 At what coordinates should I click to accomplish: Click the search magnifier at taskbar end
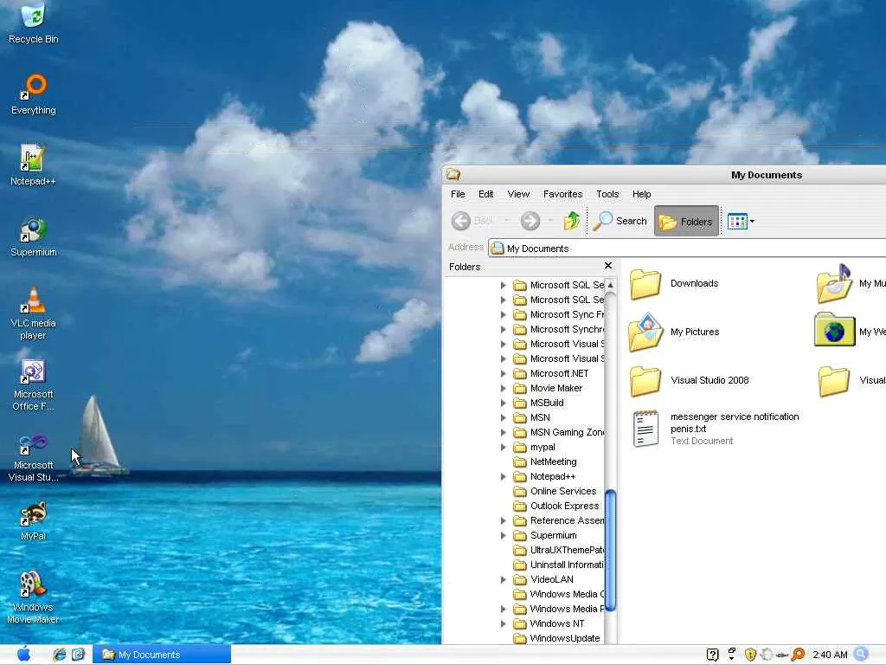click(862, 655)
